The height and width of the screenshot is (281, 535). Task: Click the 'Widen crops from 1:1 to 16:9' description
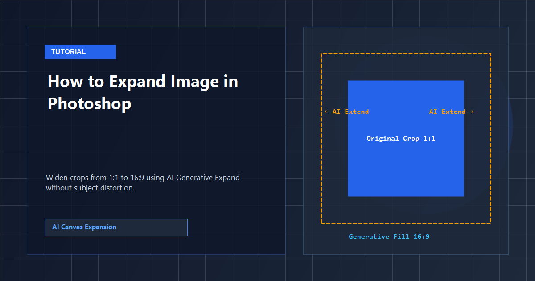click(x=143, y=183)
